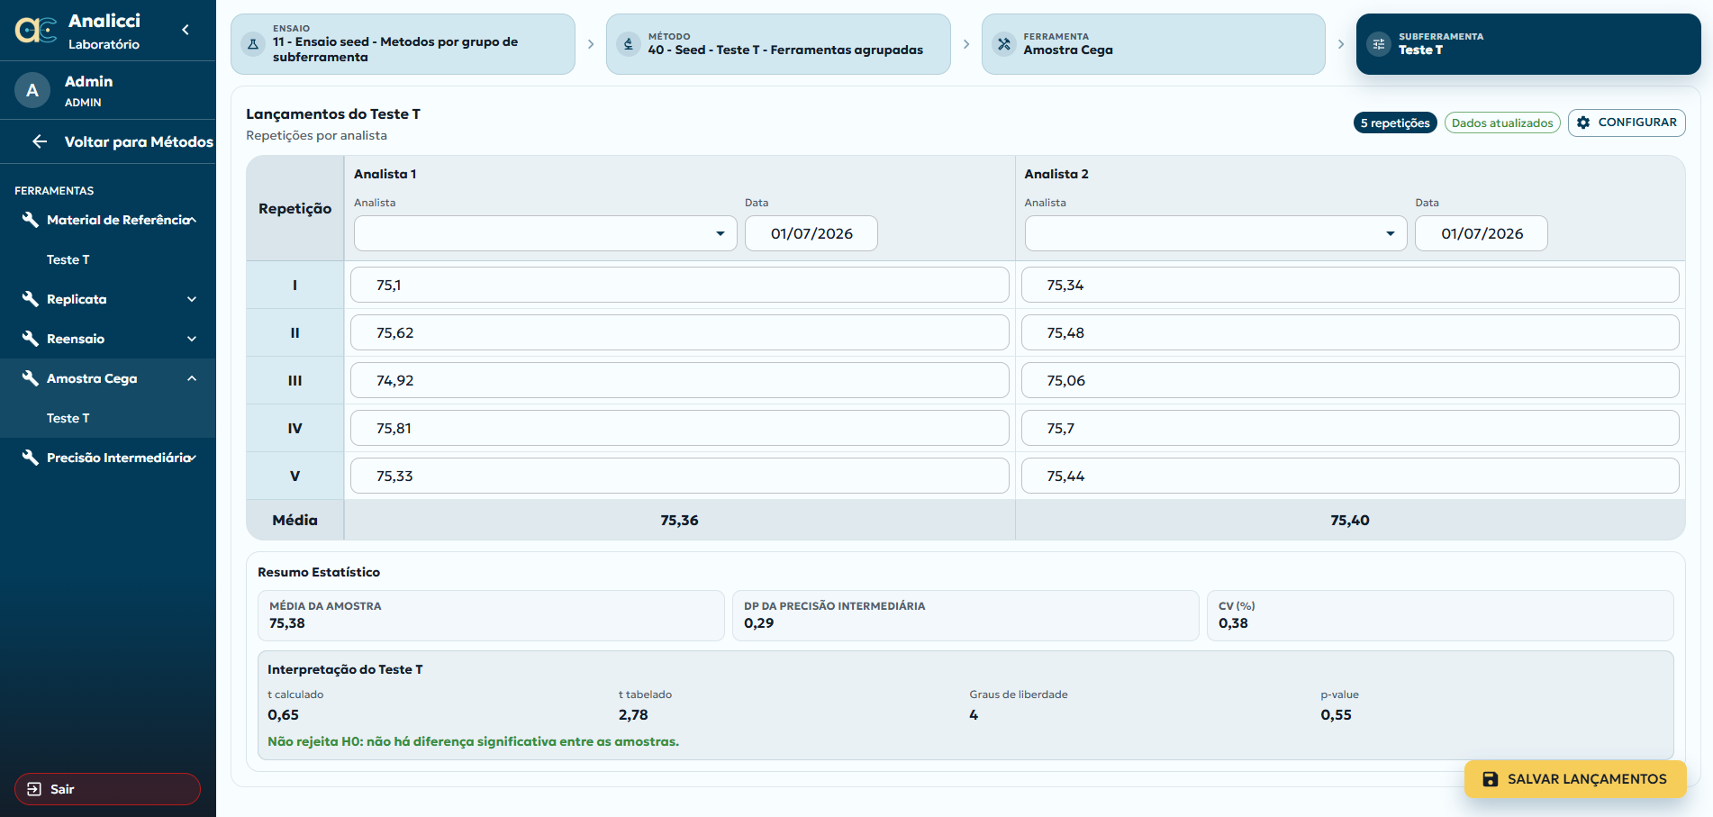Screen dimensions: 1713x817
Task: Edit Analista 2 repetition I value 75,34
Action: tap(1350, 285)
